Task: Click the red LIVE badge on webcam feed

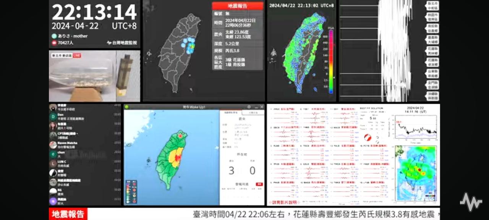Action: pos(77,55)
